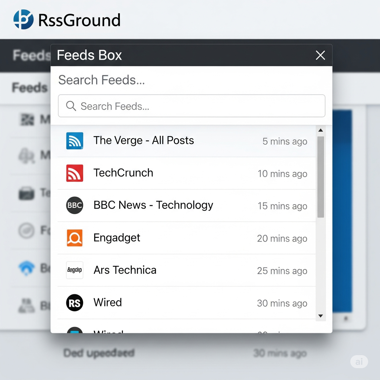Click the red RSS icon for TechCrunch
The width and height of the screenshot is (380, 380).
coord(75,173)
